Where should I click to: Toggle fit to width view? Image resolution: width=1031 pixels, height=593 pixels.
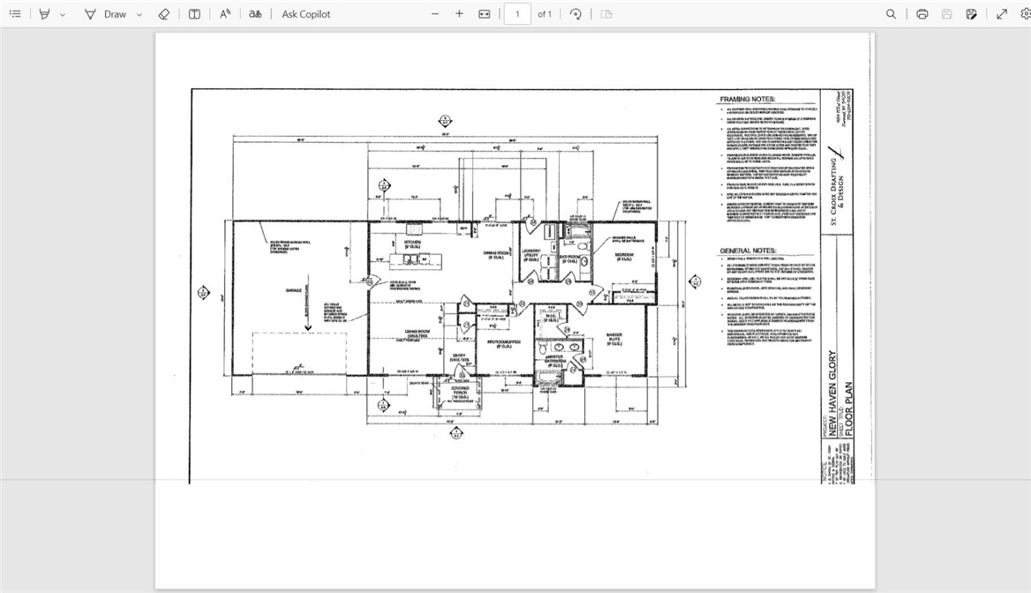point(484,14)
